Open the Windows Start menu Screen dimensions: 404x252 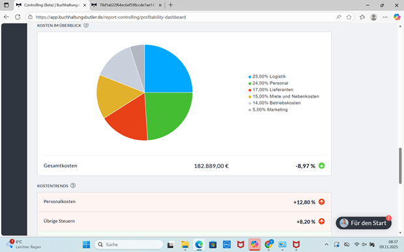[86, 244]
